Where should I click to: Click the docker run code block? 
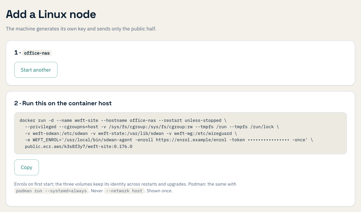pyautogui.click(x=180, y=133)
